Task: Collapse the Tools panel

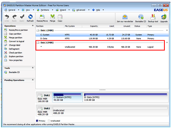Action: coord(33,68)
